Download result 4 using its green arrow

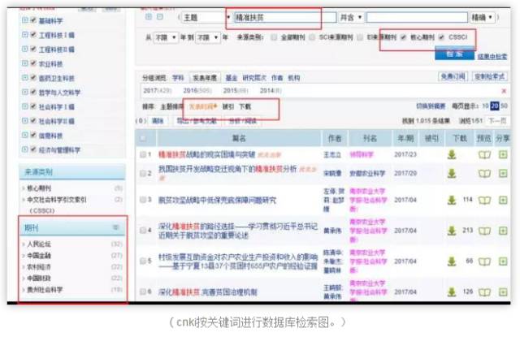(452, 230)
